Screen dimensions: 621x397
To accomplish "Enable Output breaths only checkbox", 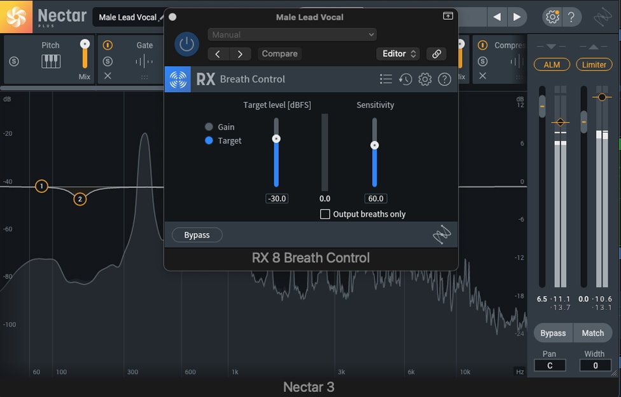I will (x=324, y=214).
